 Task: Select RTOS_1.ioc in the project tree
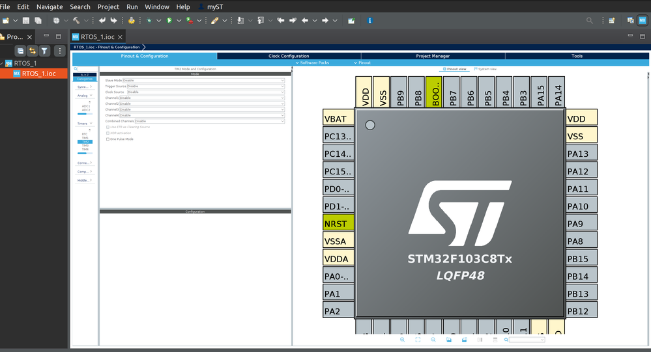pos(38,74)
